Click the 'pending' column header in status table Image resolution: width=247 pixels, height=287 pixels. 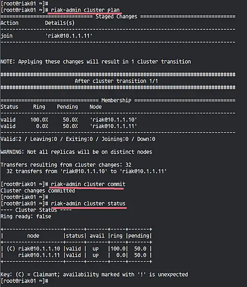[x=139, y=236]
